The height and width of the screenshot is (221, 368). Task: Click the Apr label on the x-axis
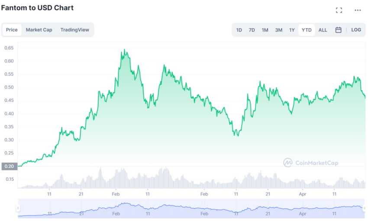(303, 194)
